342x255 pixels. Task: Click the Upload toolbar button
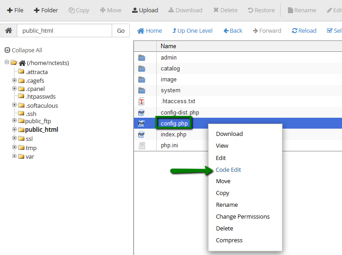[145, 10]
